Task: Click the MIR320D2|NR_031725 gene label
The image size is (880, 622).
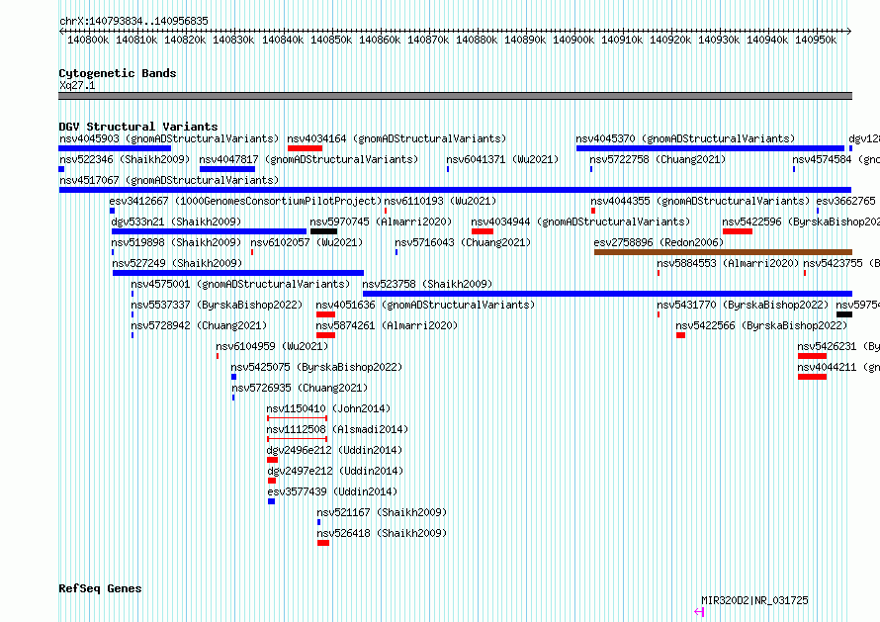Action: 754,600
